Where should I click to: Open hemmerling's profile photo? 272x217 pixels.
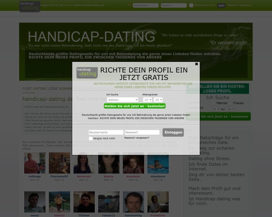(133, 202)
